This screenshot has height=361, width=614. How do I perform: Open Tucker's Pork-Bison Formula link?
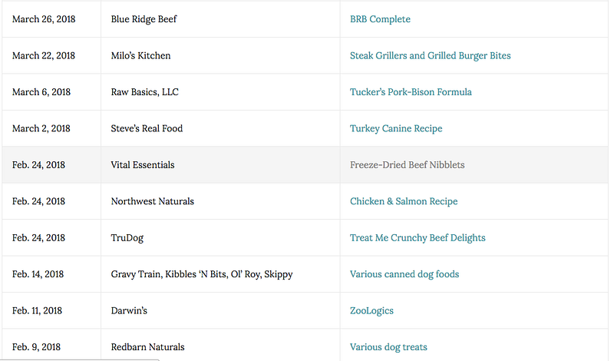[x=411, y=92]
